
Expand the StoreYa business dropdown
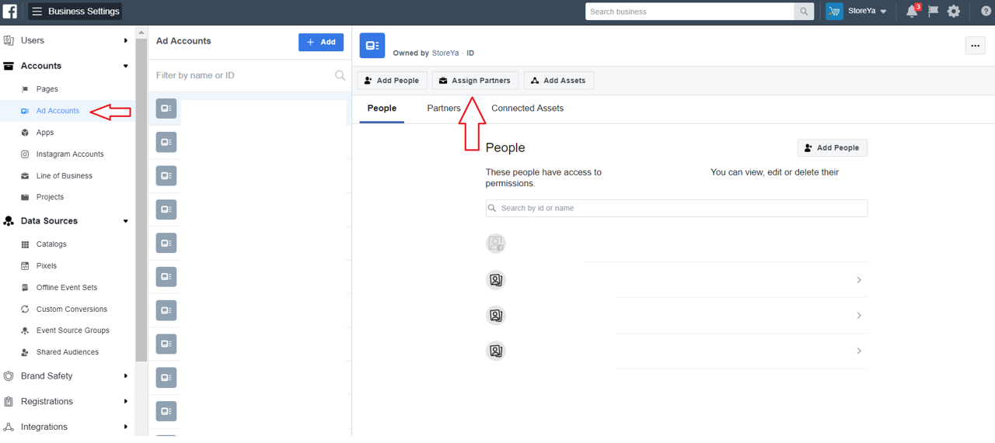868,12
